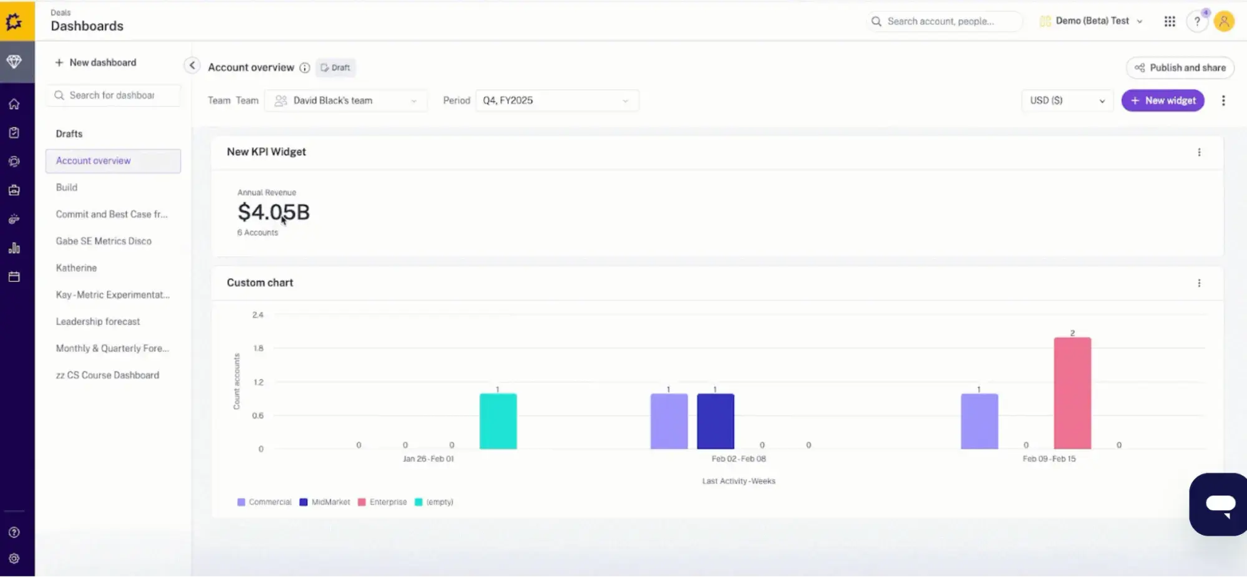
Task: Click New widget button
Action: (x=1163, y=100)
